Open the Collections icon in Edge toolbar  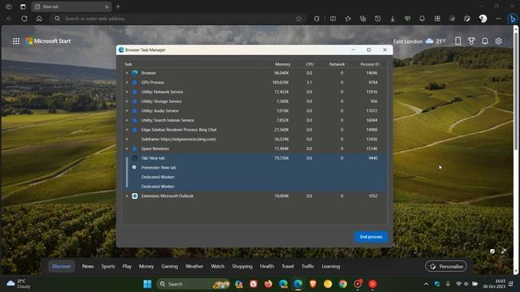pos(363,19)
